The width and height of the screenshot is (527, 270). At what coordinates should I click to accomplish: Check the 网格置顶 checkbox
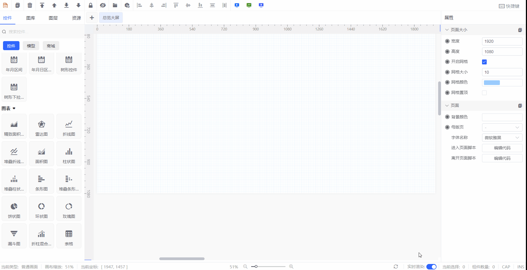coord(484,93)
